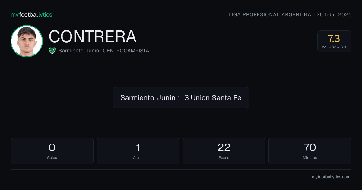Image resolution: width=362 pixels, height=190 pixels.
Task: Click the CENTROCAMPISTA position label
Action: 126,51
